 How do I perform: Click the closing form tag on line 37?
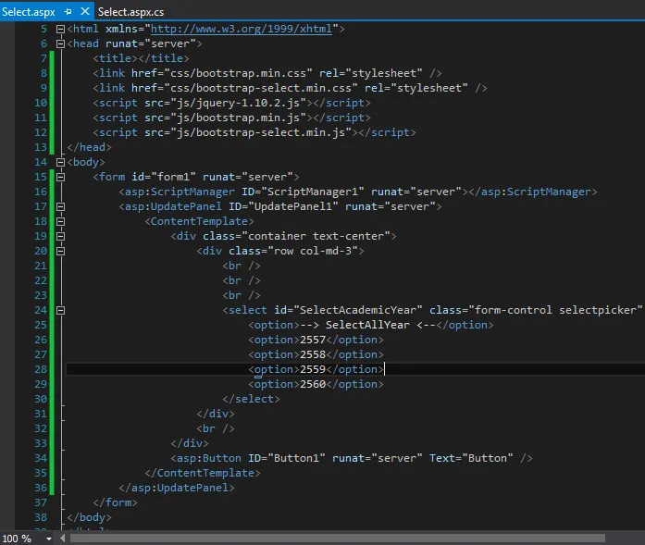[x=115, y=502]
